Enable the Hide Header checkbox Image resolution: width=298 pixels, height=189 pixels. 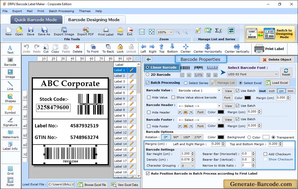pos(149,112)
